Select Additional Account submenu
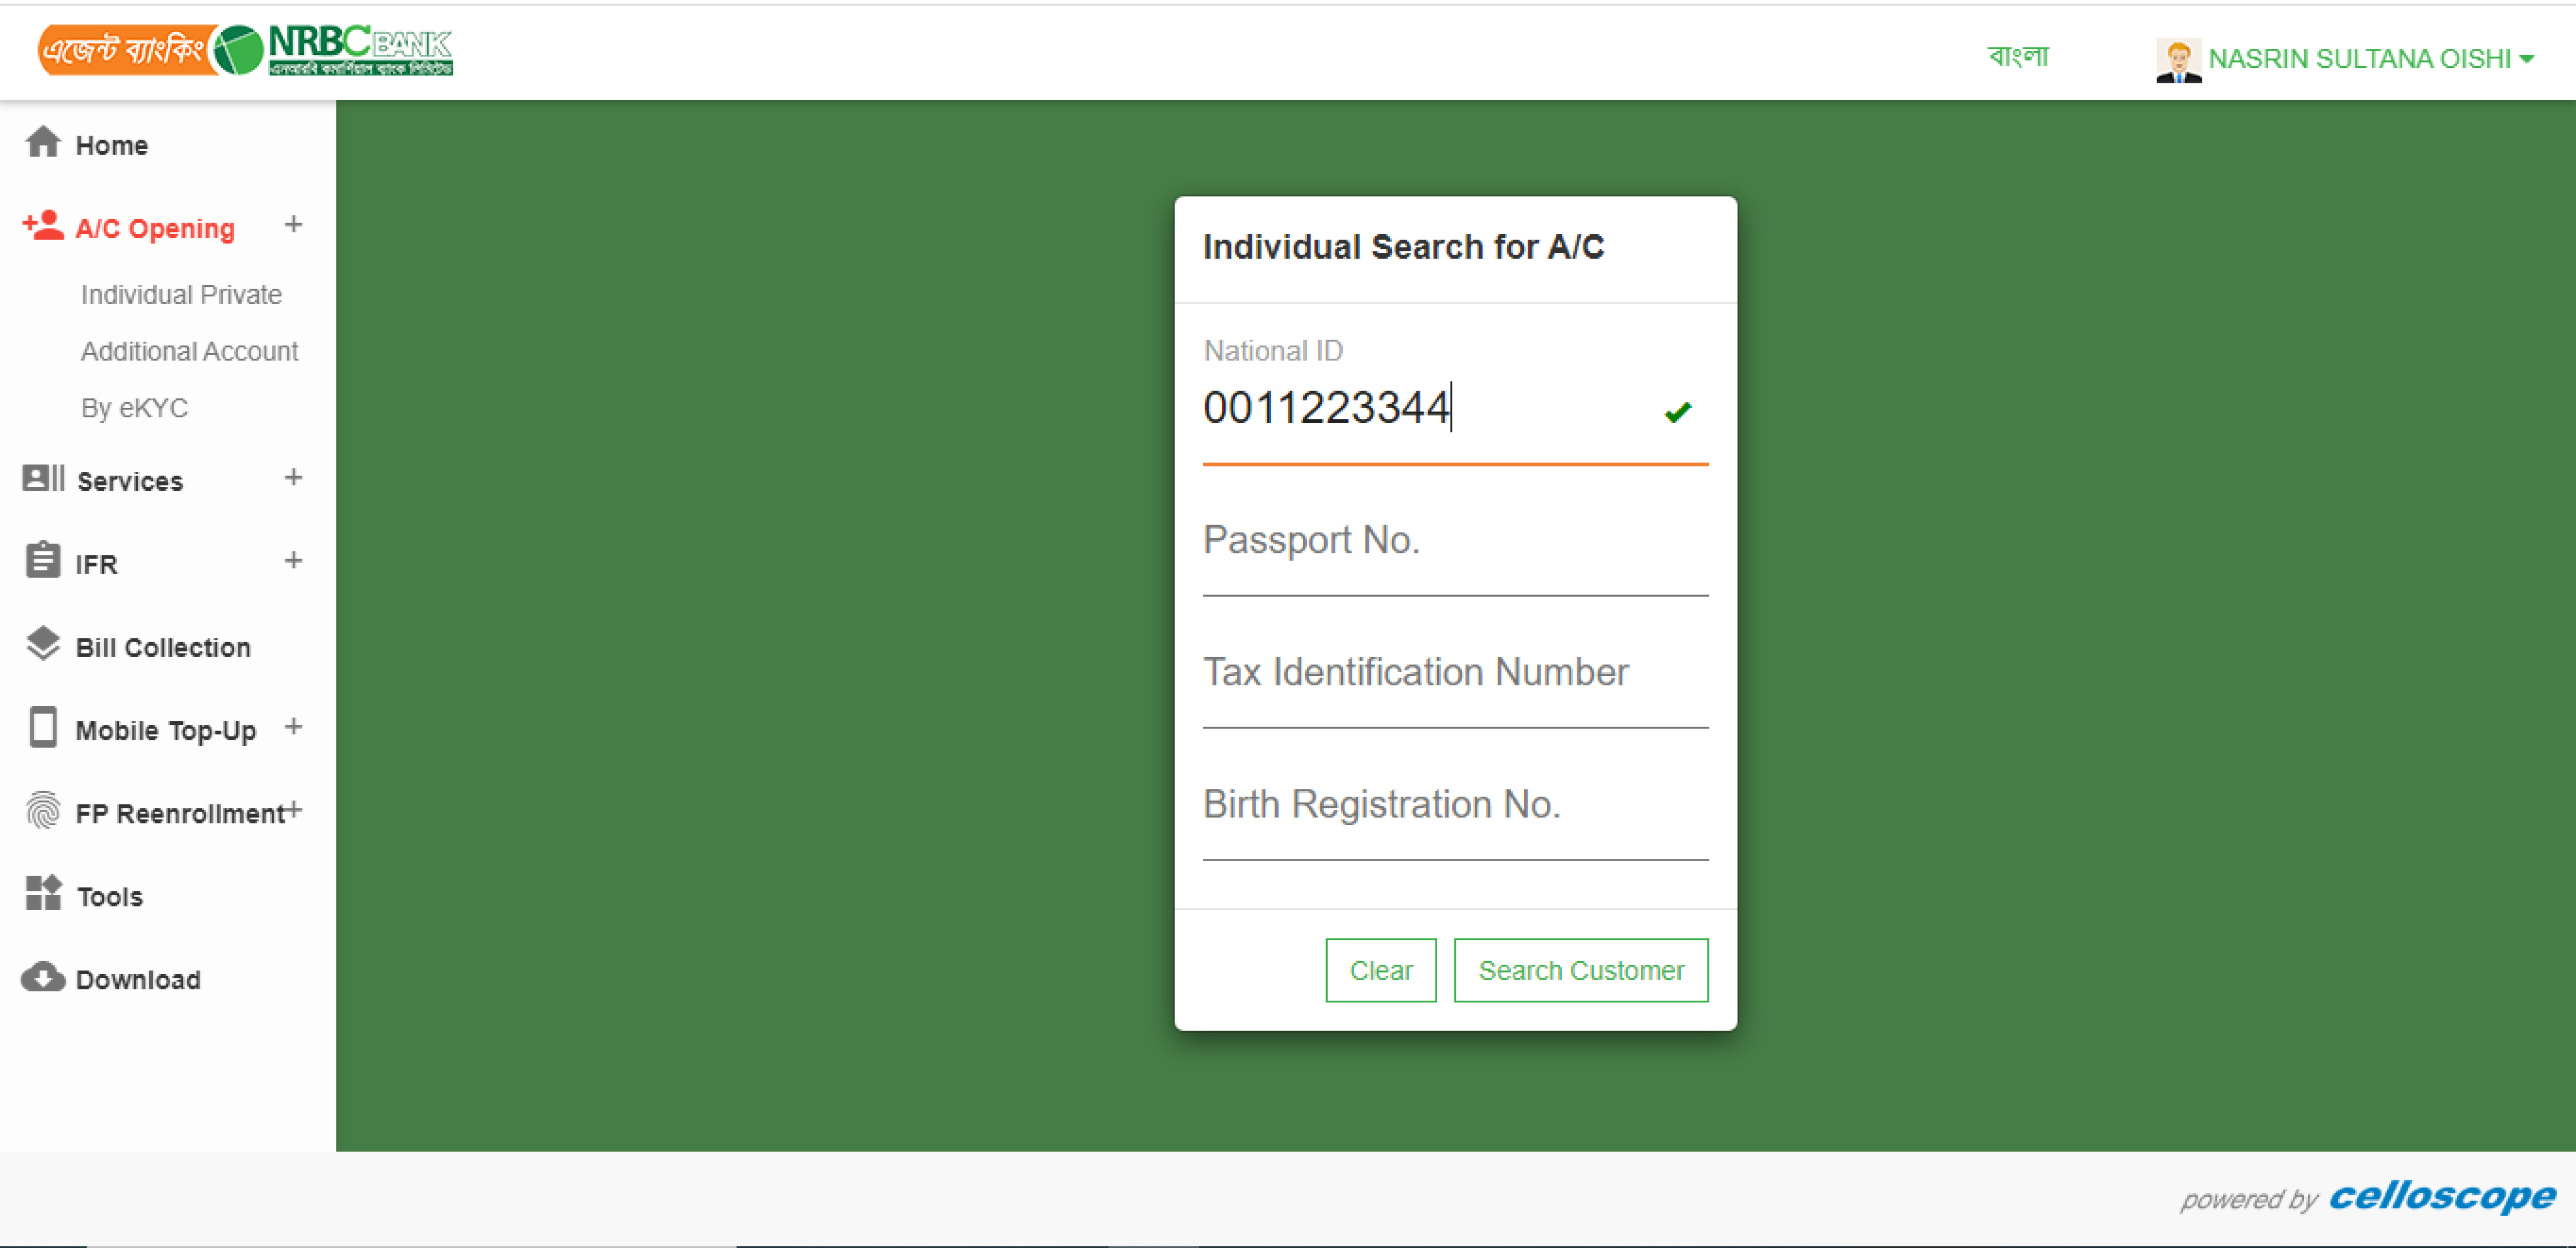 tap(189, 351)
